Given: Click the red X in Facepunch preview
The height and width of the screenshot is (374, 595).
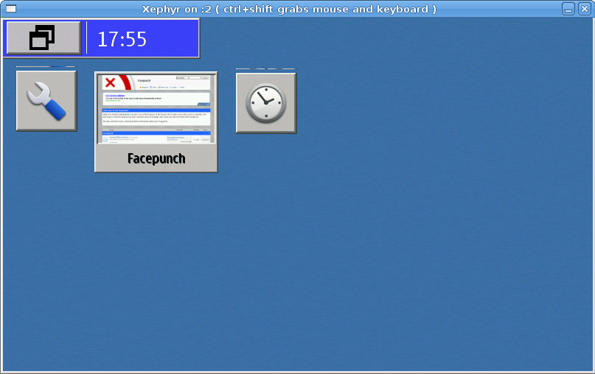Looking at the screenshot, I should [x=111, y=82].
